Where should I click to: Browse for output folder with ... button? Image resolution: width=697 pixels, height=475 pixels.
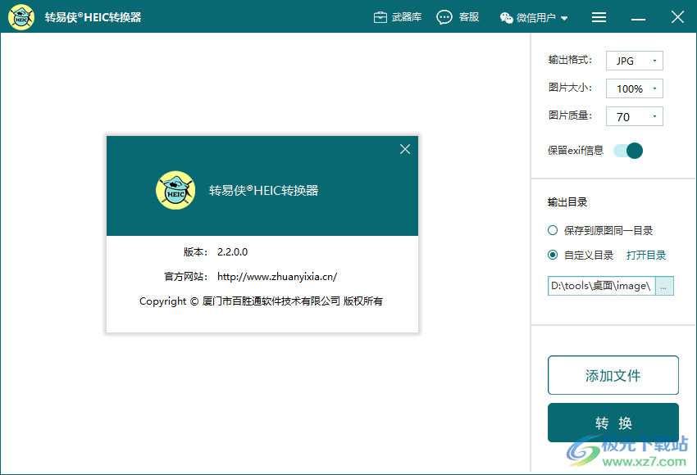coord(664,286)
